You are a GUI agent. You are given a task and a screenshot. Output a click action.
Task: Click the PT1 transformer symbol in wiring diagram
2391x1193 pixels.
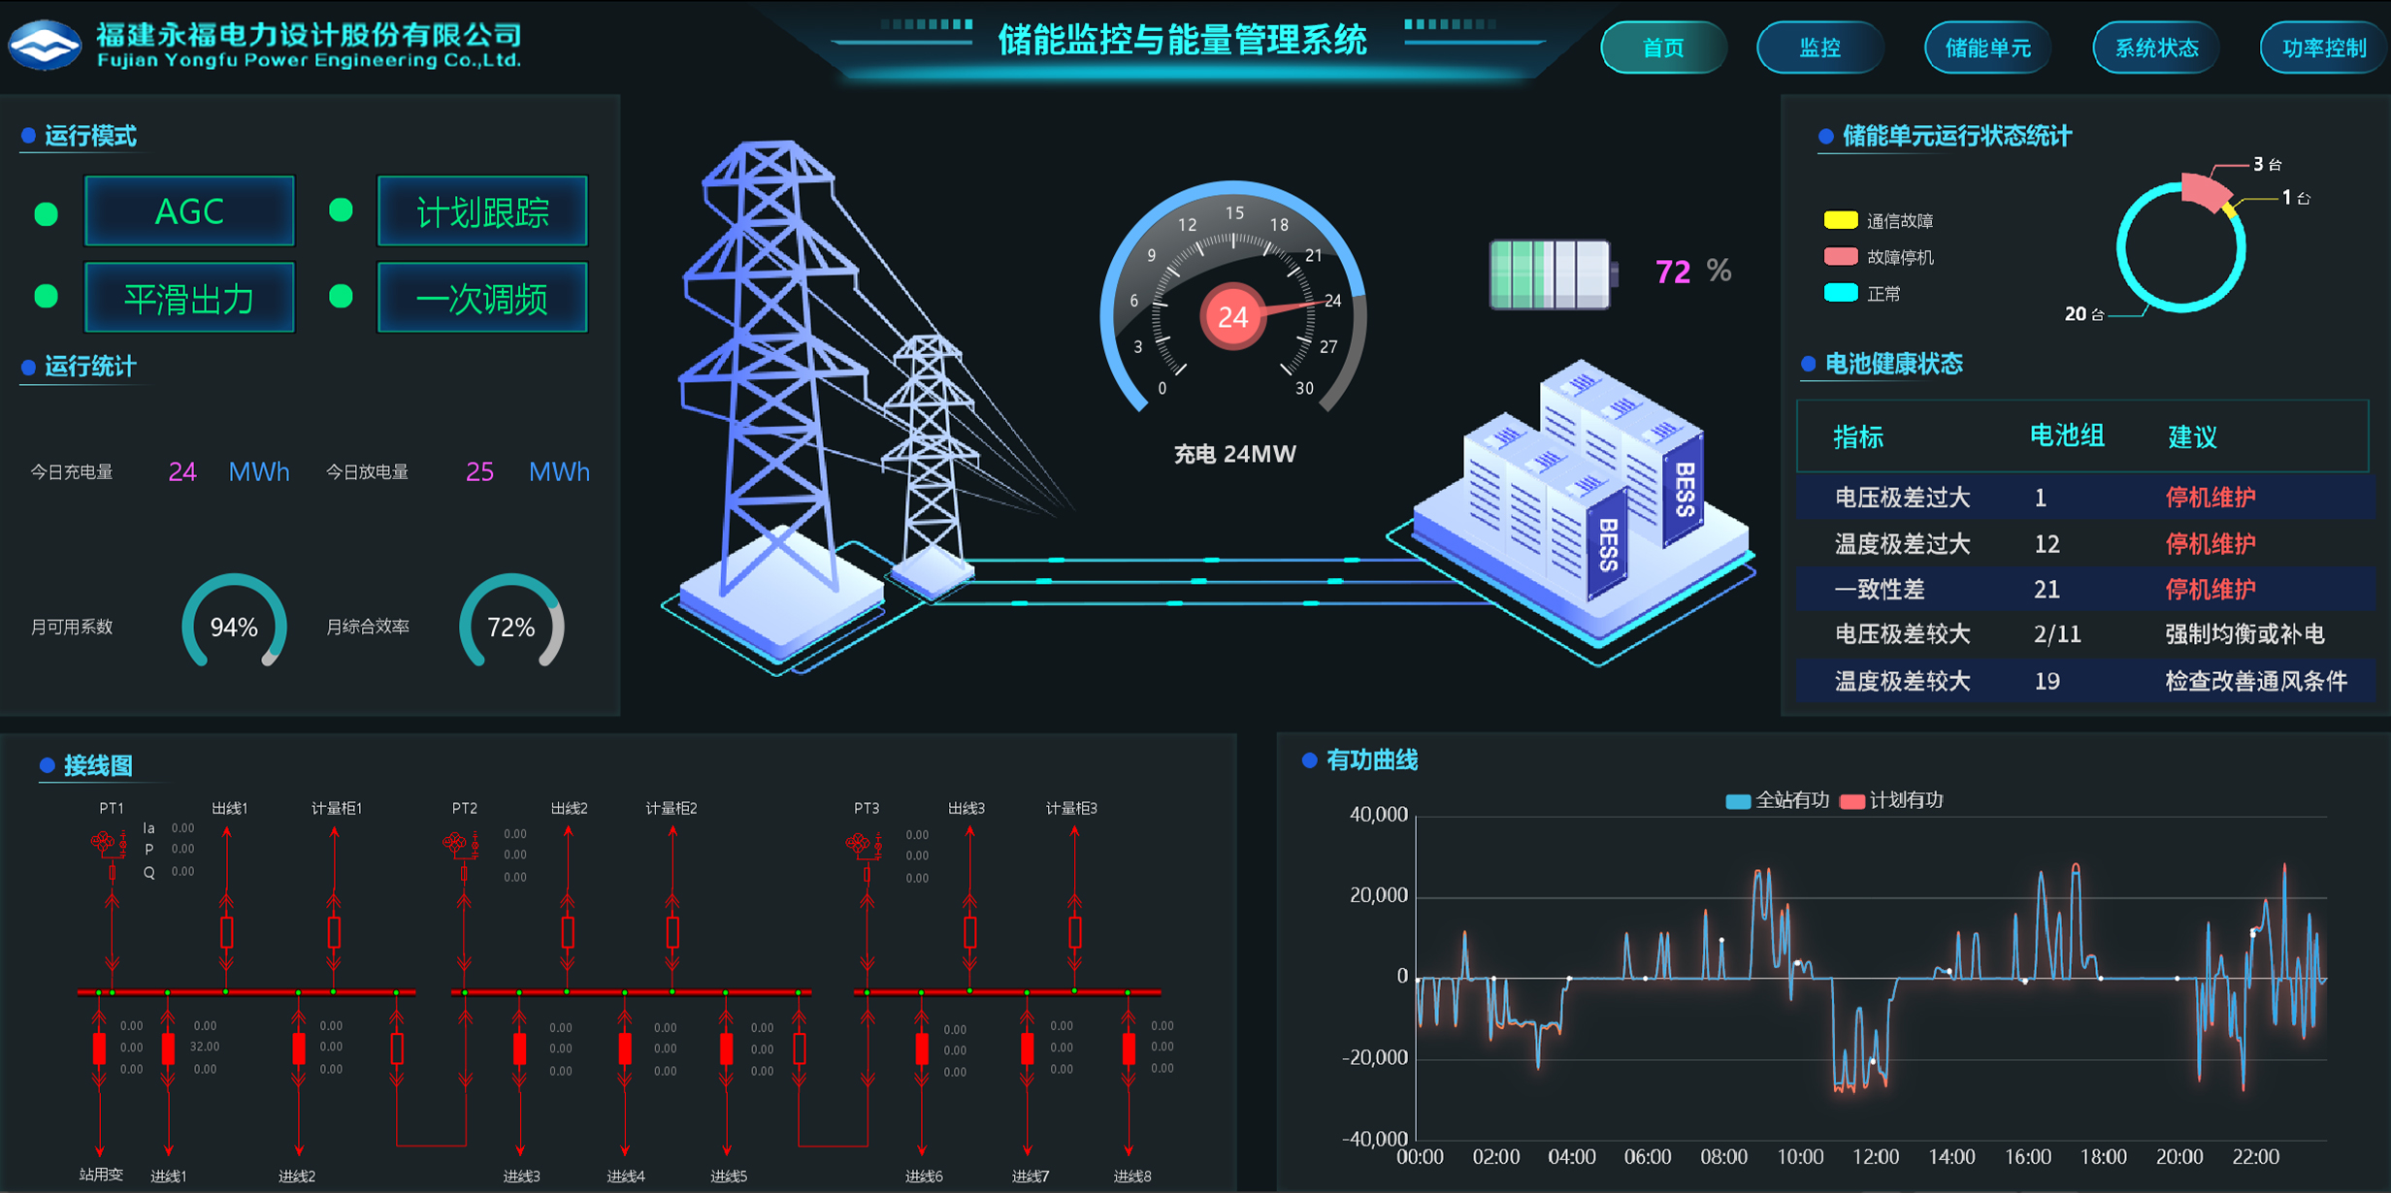point(105,842)
